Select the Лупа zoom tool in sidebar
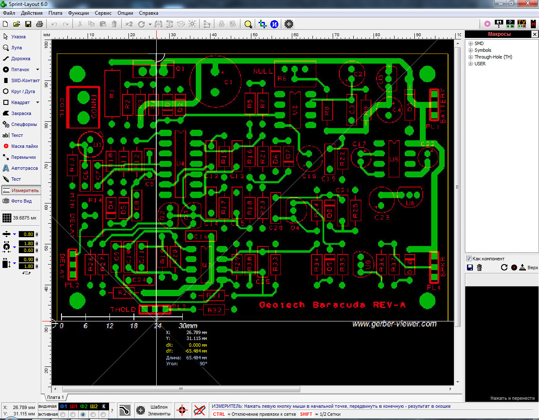Screen dimensions: 539x420 point(16,48)
